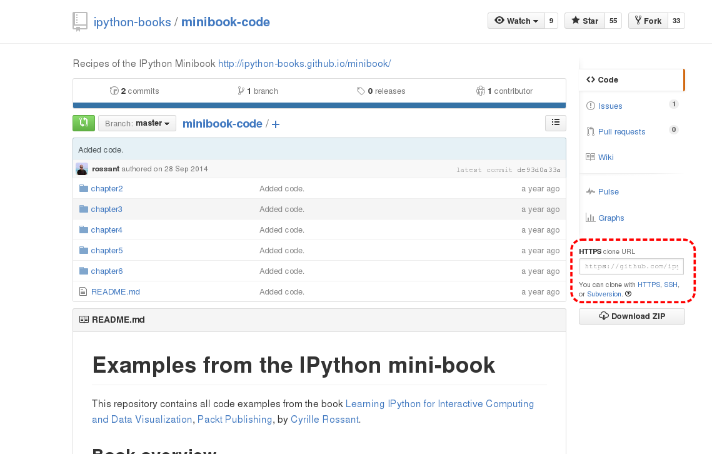The height and width of the screenshot is (454, 712).
Task: Click the Graphs bar chart icon
Action: (x=590, y=217)
